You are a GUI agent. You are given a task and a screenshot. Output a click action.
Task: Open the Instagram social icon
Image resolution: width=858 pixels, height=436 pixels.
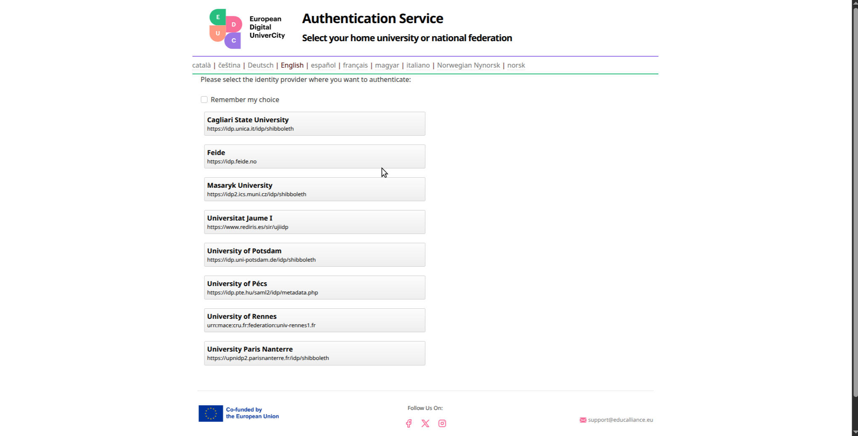[442, 423]
